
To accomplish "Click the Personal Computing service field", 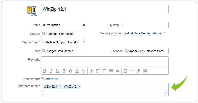I will (x=64, y=34).
